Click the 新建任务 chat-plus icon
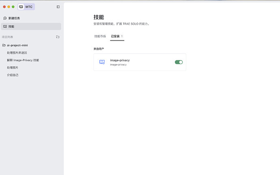The image size is (280, 175). click(5, 18)
